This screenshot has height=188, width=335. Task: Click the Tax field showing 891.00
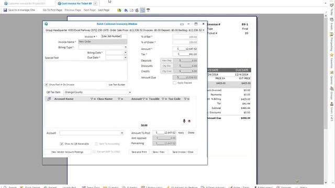(185, 54)
